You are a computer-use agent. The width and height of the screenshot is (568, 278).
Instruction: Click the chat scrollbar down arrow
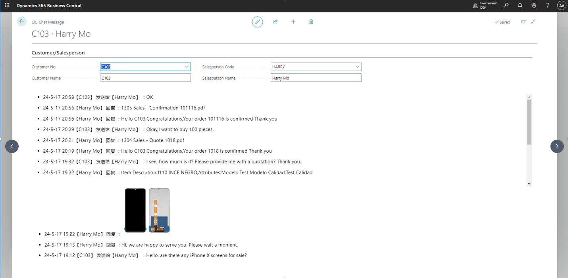[x=529, y=184]
